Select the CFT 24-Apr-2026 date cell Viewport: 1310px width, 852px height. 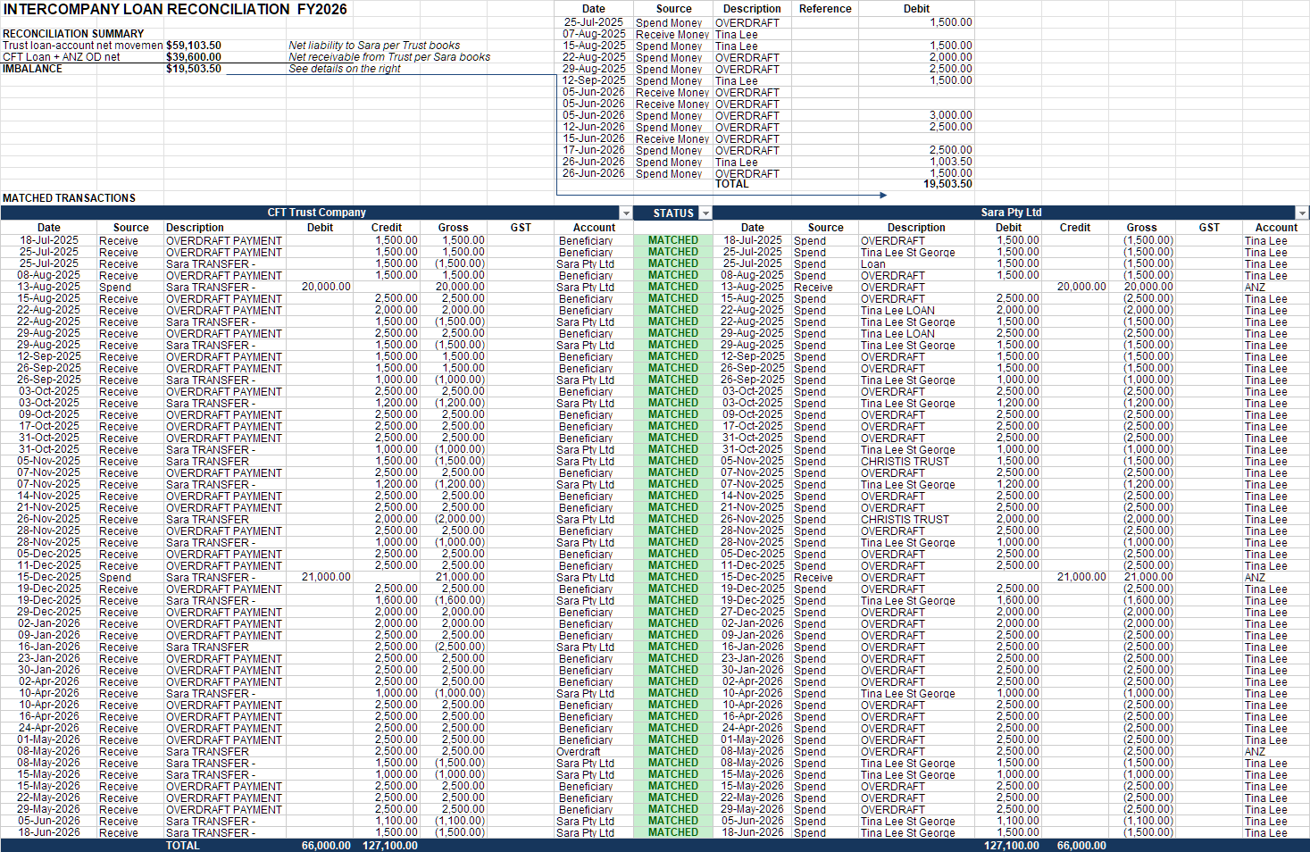tap(49, 728)
